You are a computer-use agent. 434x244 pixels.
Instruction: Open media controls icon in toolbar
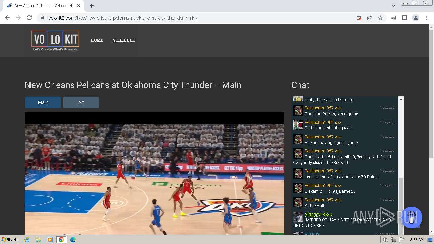394,18
